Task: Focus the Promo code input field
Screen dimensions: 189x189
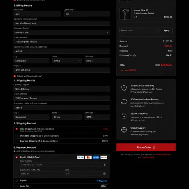Action: 139,31
